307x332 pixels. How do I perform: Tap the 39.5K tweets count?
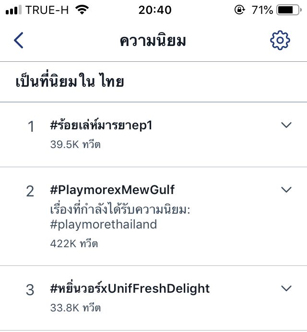pyautogui.click(x=75, y=145)
